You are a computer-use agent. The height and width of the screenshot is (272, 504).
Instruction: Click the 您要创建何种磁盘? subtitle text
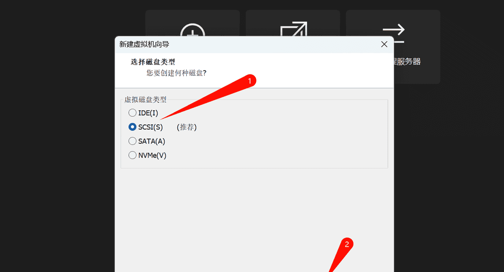(x=176, y=73)
